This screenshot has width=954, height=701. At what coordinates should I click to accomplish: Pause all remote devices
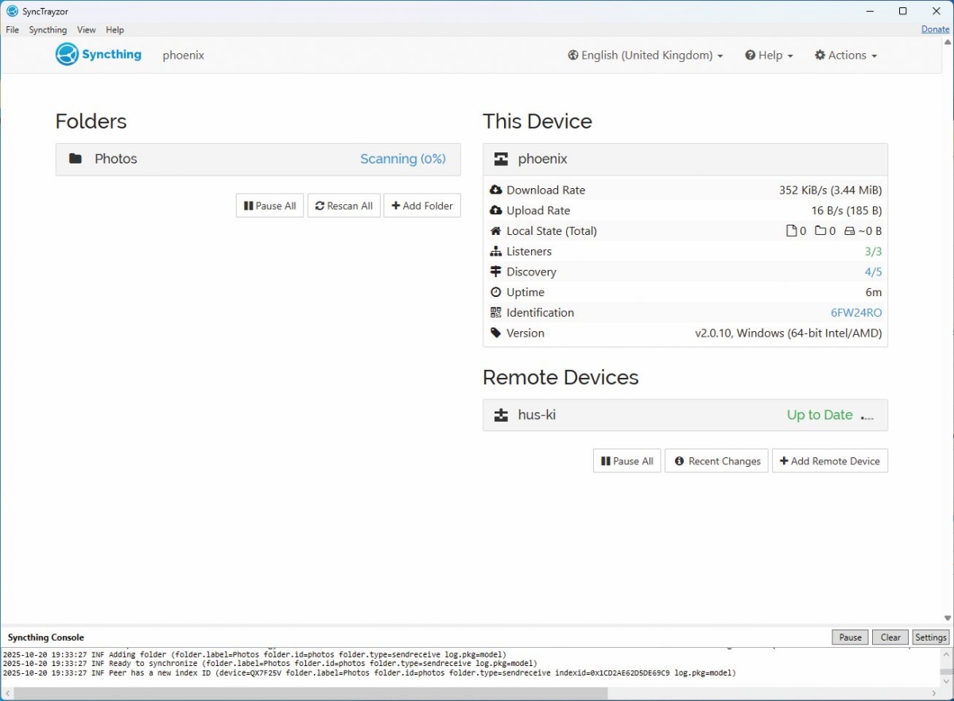coord(626,461)
